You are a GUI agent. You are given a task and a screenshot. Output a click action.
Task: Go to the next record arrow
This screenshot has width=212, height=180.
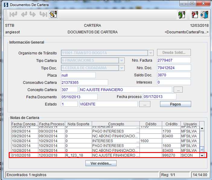point(33,14)
